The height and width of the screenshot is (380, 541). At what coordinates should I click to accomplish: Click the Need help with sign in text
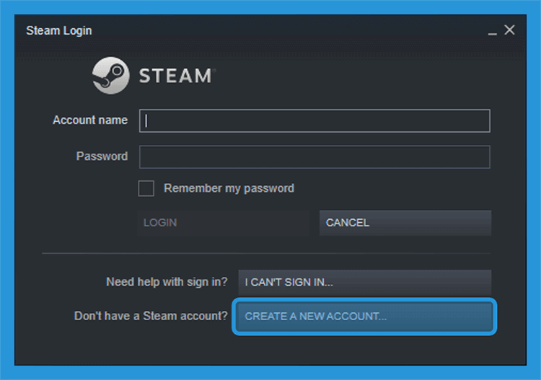[167, 282]
